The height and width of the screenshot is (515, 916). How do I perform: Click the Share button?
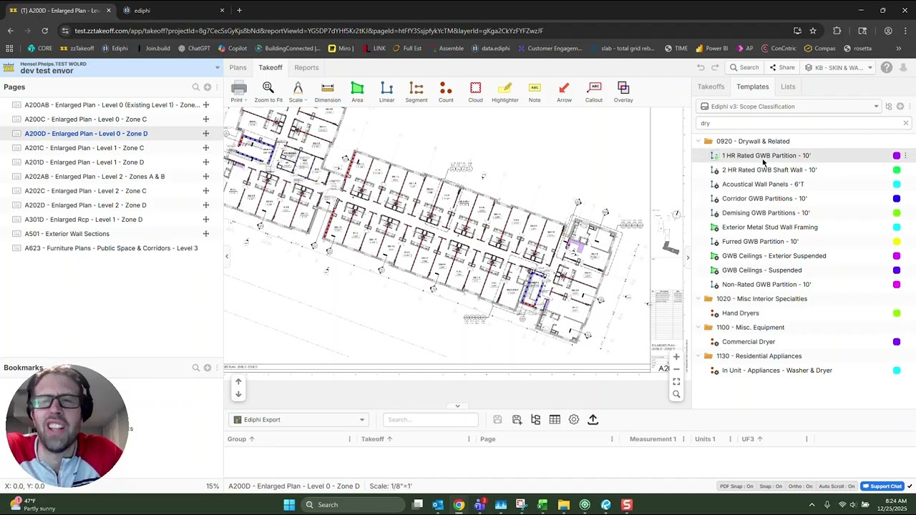click(x=781, y=68)
